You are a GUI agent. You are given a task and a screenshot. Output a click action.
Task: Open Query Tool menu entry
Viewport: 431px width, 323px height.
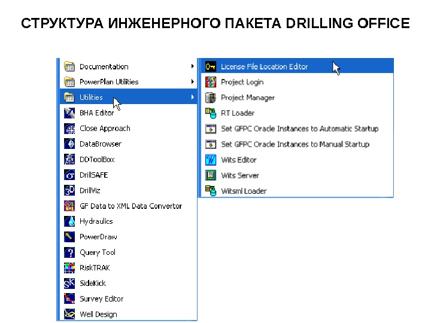(128, 252)
